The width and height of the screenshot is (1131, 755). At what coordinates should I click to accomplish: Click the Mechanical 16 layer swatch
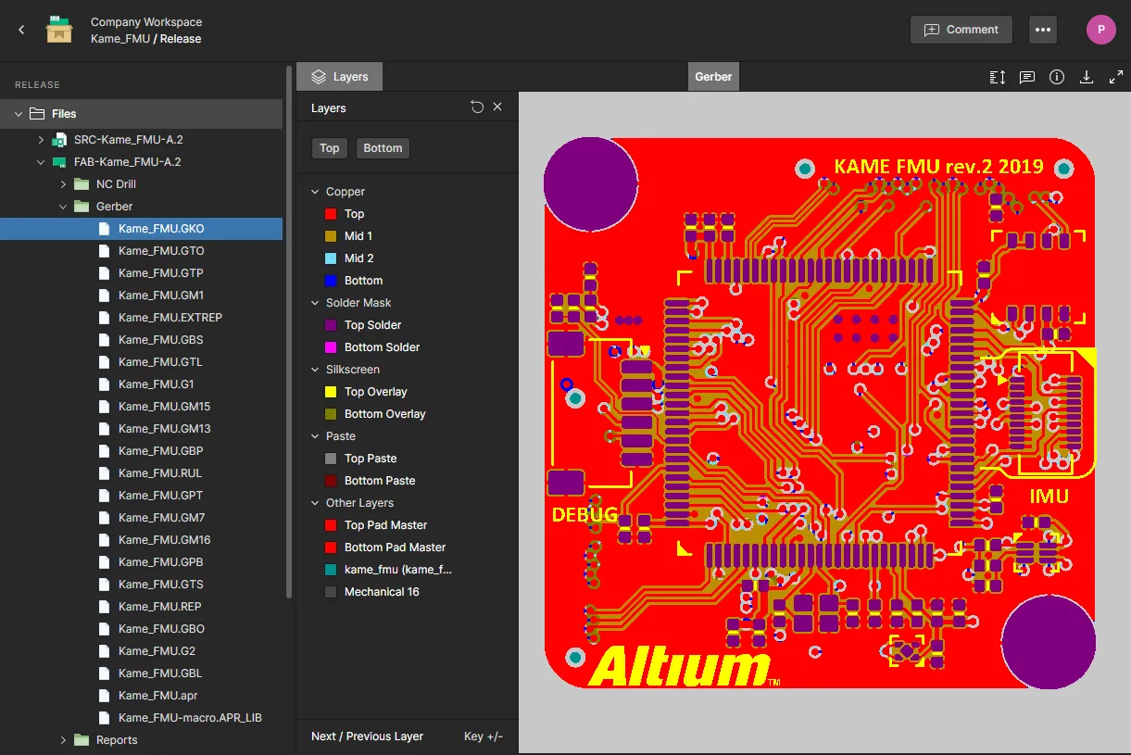pyautogui.click(x=331, y=592)
